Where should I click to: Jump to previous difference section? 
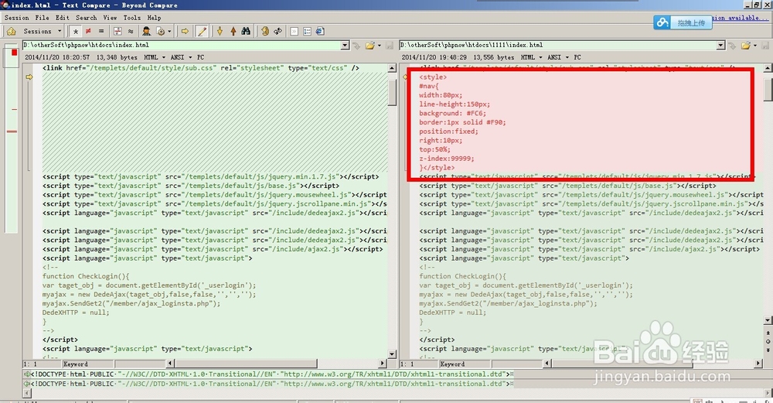233,31
